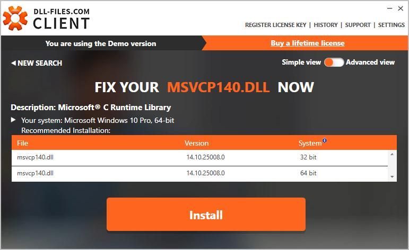Open the Support page

pos(358,25)
